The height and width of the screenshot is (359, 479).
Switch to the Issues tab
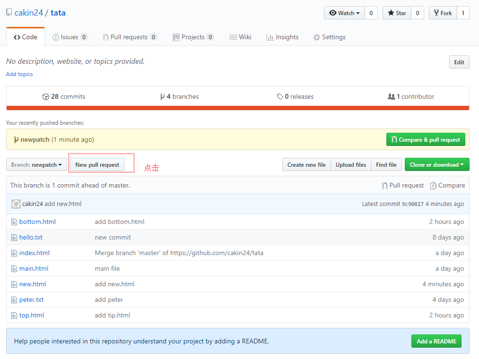point(70,37)
